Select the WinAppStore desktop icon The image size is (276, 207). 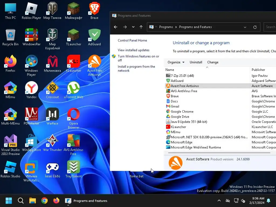coord(31,143)
